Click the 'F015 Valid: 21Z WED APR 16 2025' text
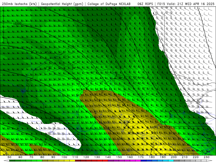This screenshot has width=216, height=162. tap(186, 4)
